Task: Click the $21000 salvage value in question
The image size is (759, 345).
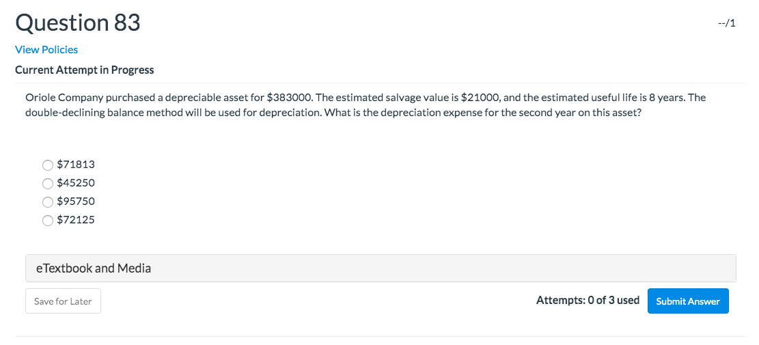Action: coord(480,97)
